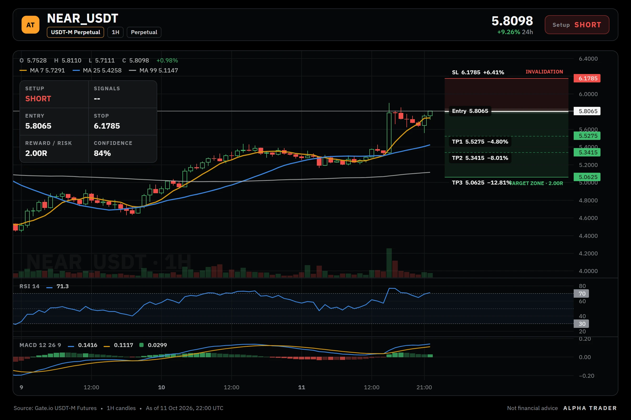Click the green MACD histogram swatch

click(x=141, y=345)
